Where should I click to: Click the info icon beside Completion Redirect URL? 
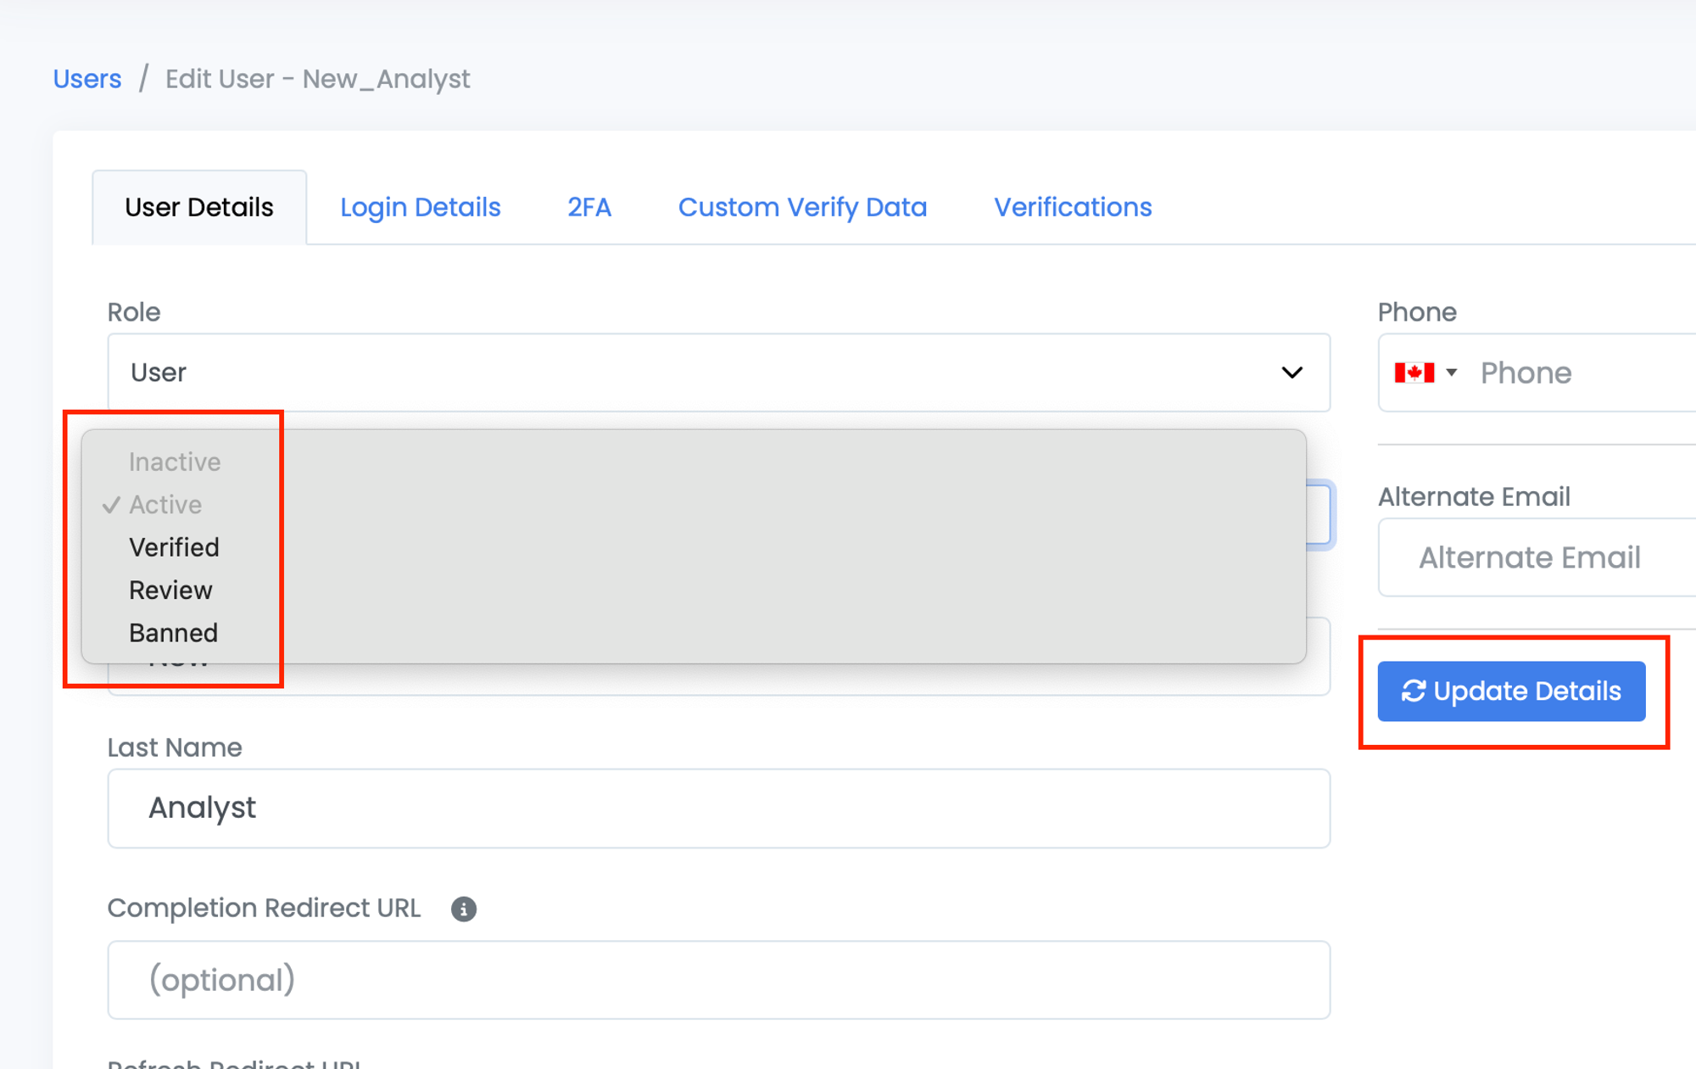pos(463,909)
